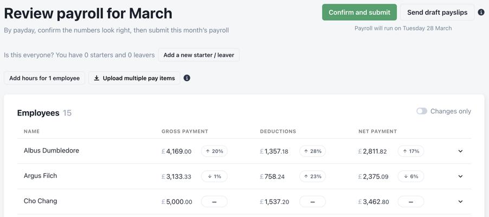Click info icon beside Send draft payslips
Viewport: 489px width, 217px height.
(x=481, y=12)
